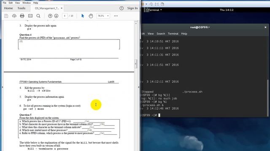Screen dimensions: 270x151
Task: Click 'Page 3 of 10' footer text
Action: click(x=76, y=60)
